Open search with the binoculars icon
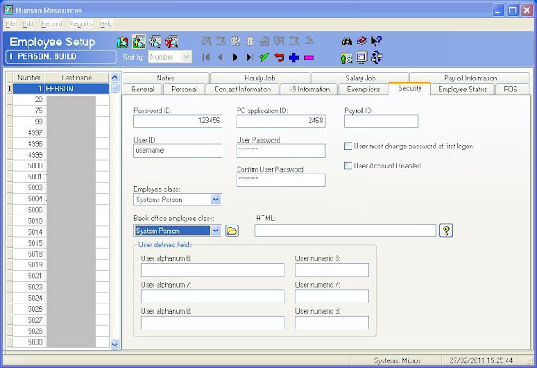 [x=347, y=41]
